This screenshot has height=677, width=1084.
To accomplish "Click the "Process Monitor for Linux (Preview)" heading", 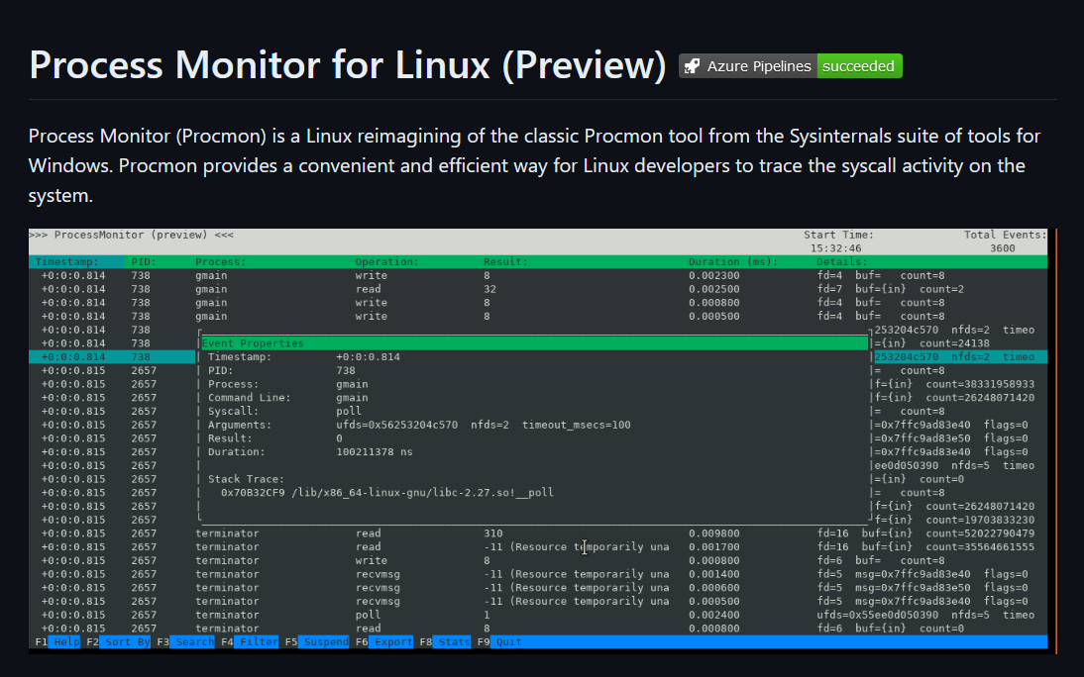I will [348, 65].
